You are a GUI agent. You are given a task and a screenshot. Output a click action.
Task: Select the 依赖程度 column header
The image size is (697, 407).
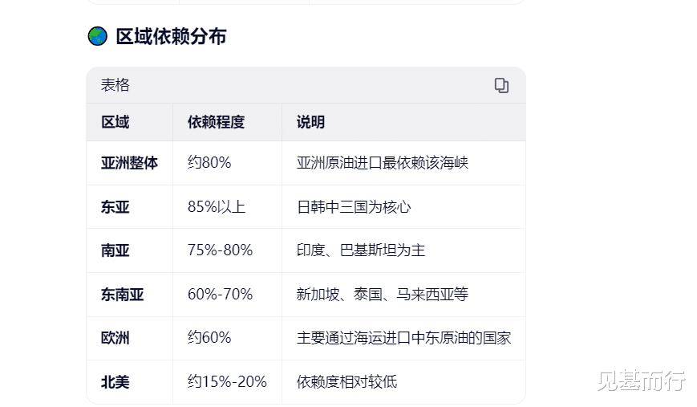216,122
